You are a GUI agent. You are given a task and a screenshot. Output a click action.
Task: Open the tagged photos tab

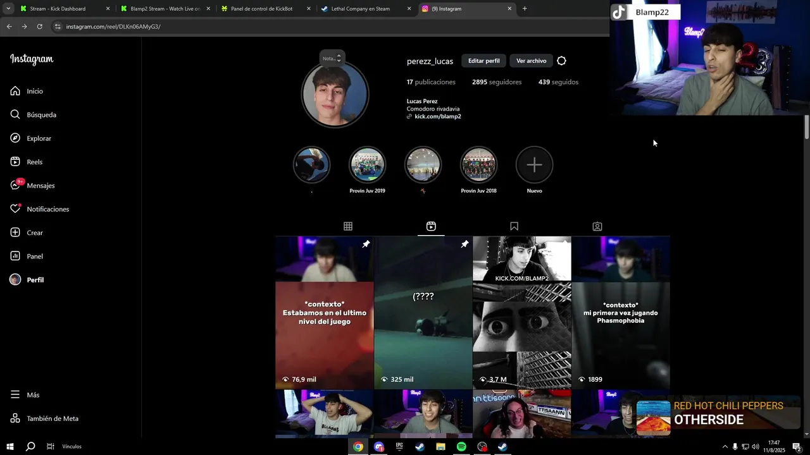tap(597, 226)
